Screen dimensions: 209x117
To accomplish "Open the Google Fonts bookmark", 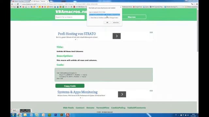I will 137,7.
